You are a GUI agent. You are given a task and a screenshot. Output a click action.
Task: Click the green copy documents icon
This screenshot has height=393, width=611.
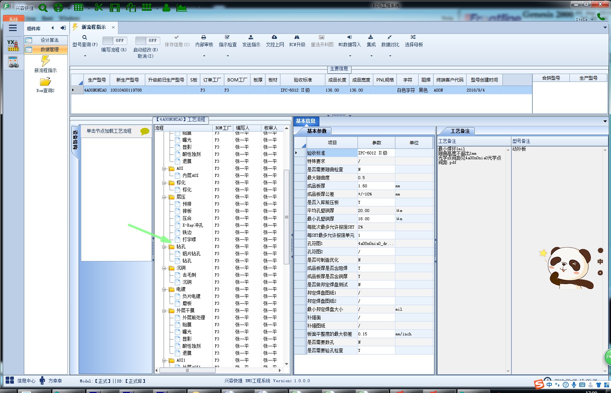point(131,7)
